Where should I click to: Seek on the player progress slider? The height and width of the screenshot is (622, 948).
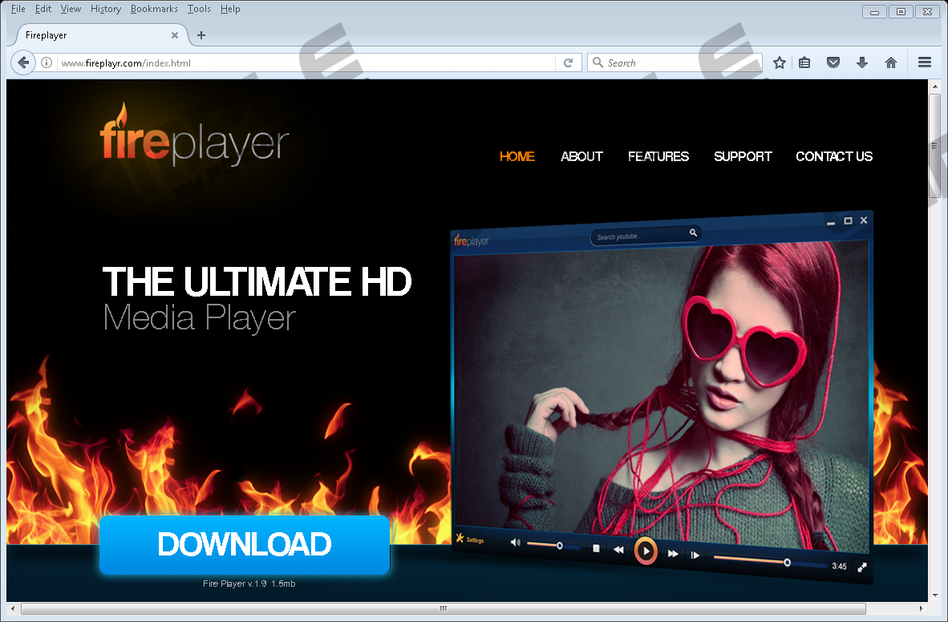click(x=770, y=560)
